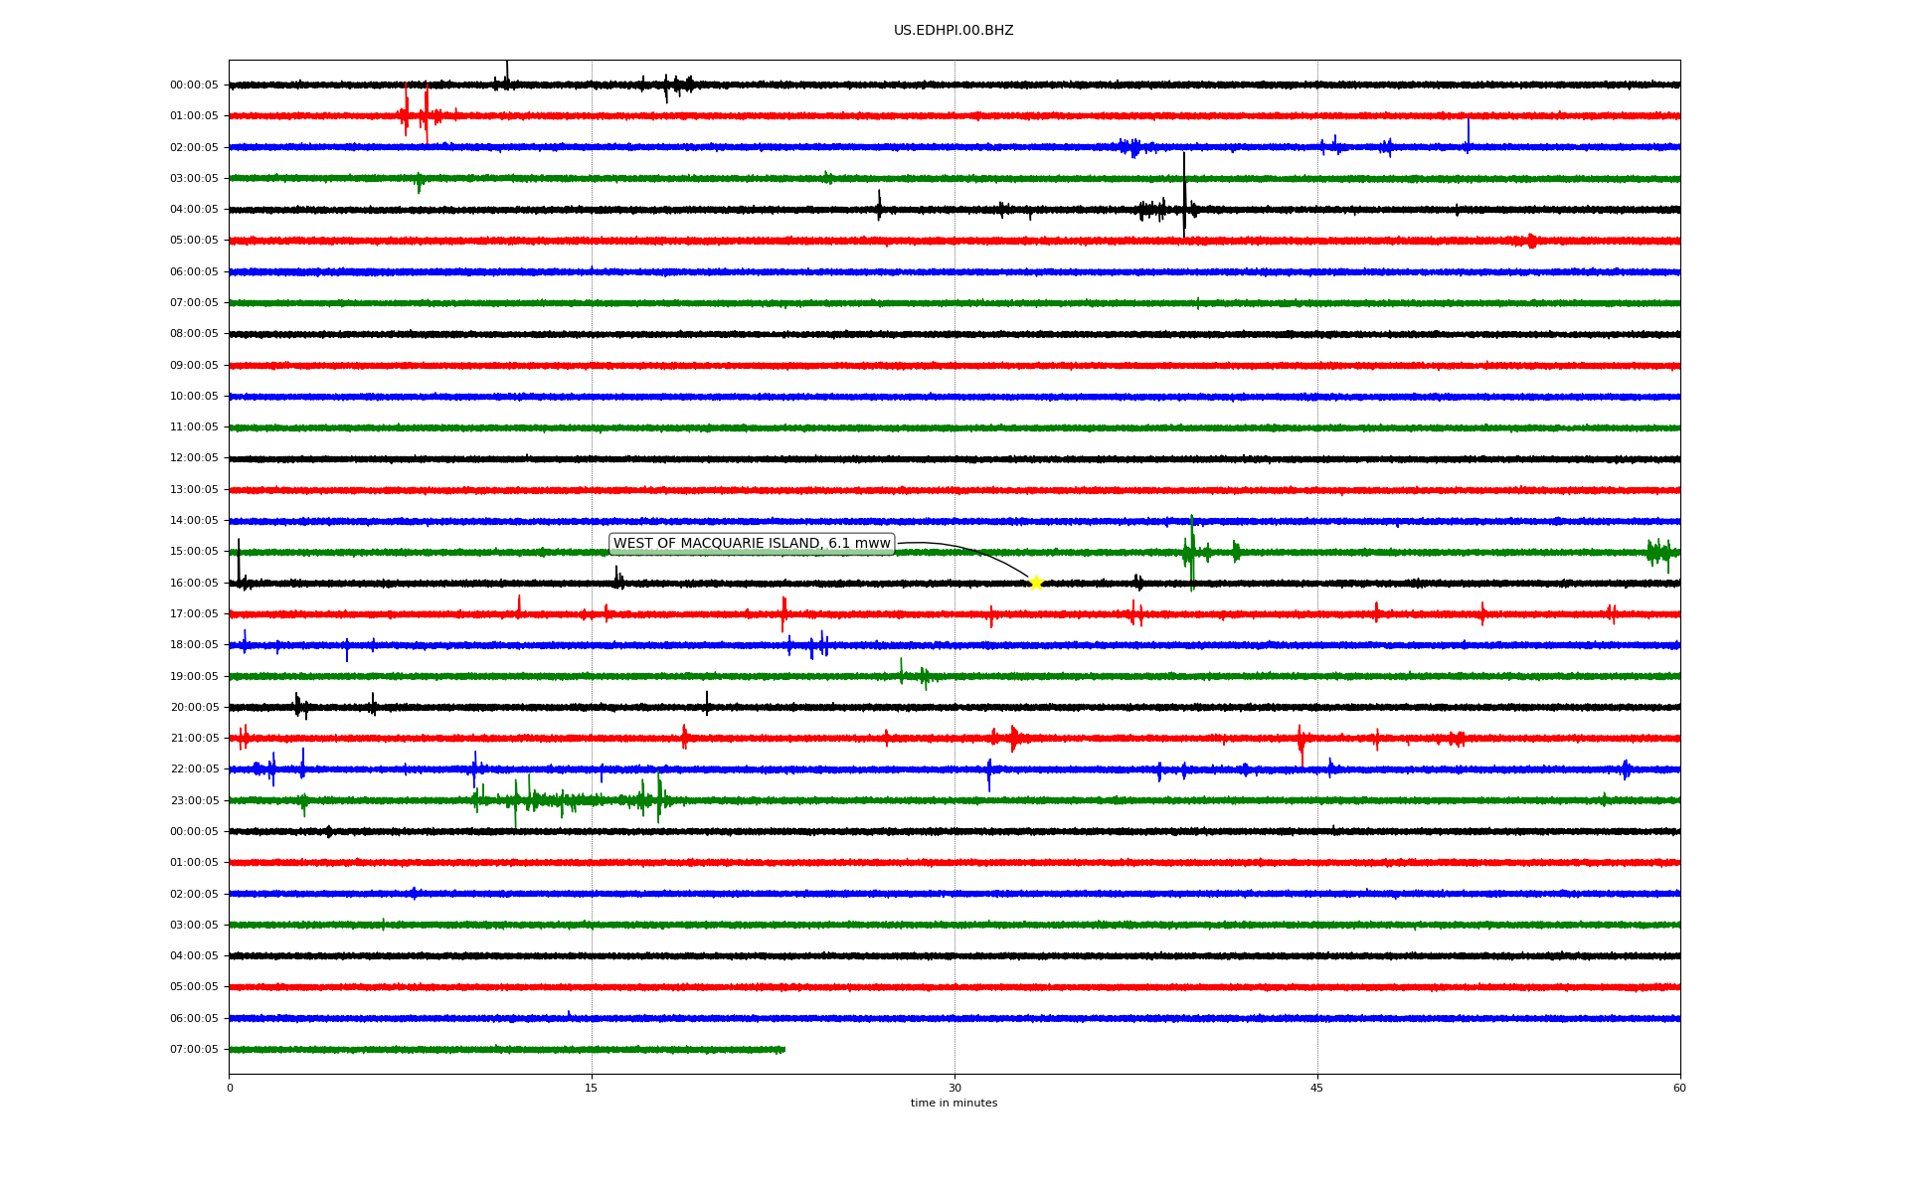Viewport: 1909px width, 1193px height.
Task: Click the 22:00:05 row time label
Action: [194, 769]
